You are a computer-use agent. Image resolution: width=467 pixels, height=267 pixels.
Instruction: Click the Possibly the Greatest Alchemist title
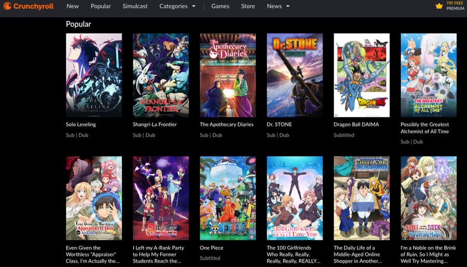point(425,128)
